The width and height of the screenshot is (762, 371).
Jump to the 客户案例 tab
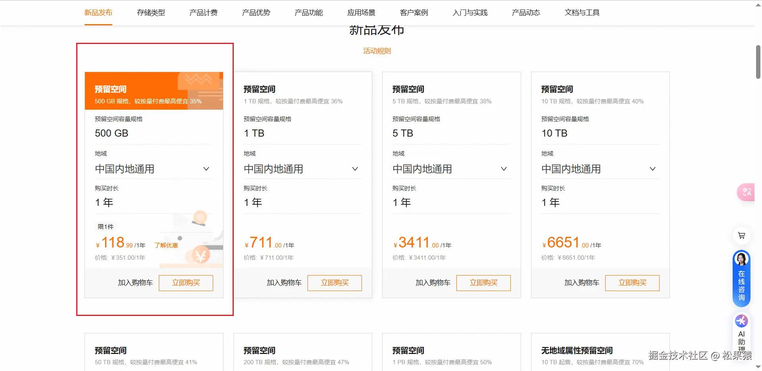click(414, 13)
